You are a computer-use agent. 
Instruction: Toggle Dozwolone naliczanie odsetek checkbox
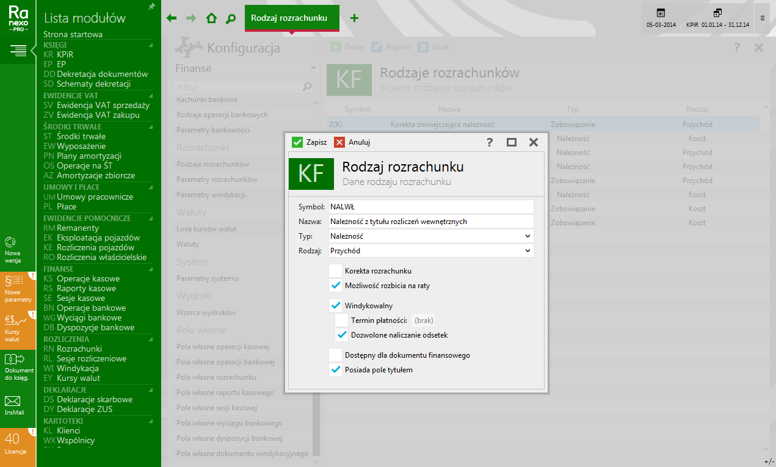pos(342,335)
